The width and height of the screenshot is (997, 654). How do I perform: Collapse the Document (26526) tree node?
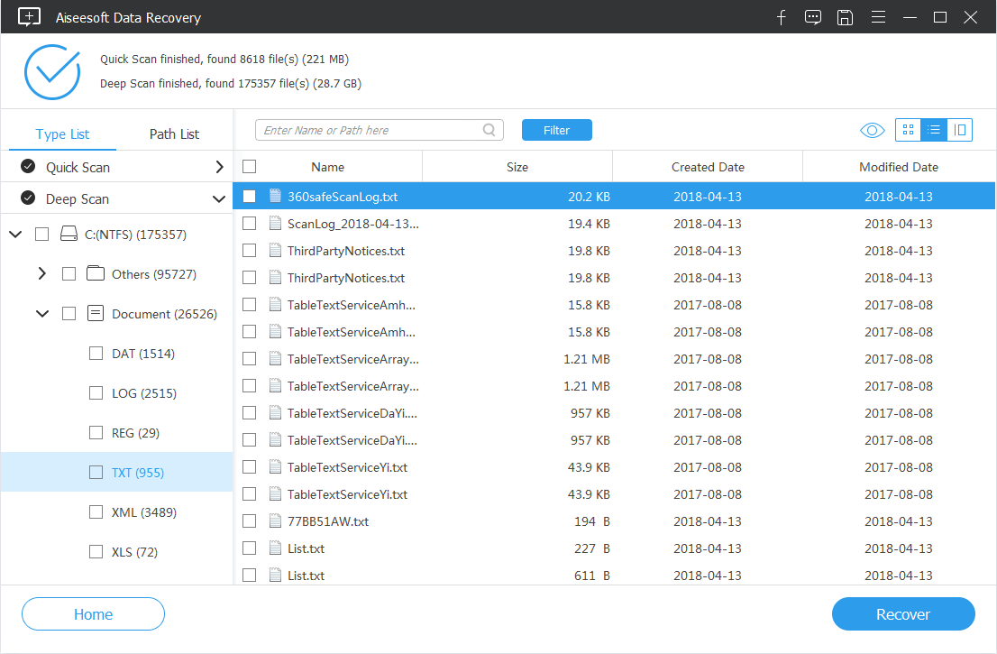pos(41,314)
